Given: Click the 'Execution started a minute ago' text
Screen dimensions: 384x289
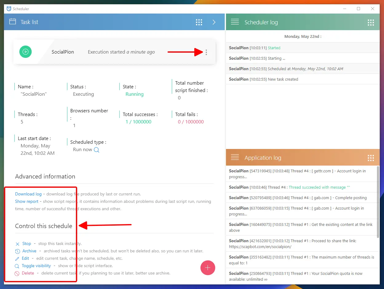Looking at the screenshot, I should tap(121, 52).
